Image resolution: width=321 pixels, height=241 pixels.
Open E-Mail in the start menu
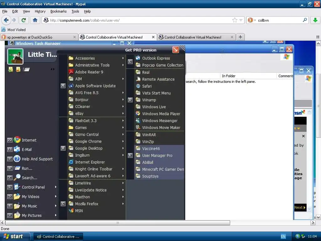coord(27,149)
